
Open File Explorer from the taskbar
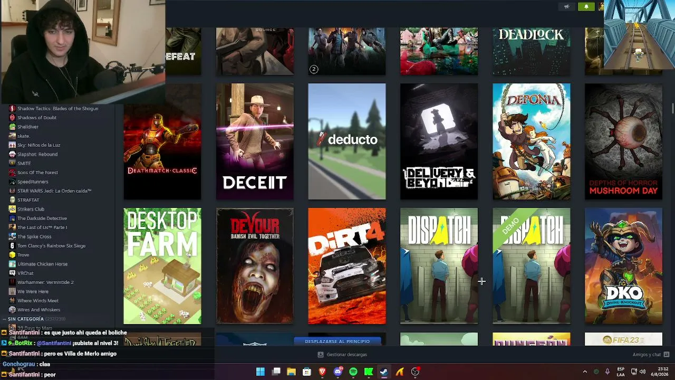click(x=291, y=372)
